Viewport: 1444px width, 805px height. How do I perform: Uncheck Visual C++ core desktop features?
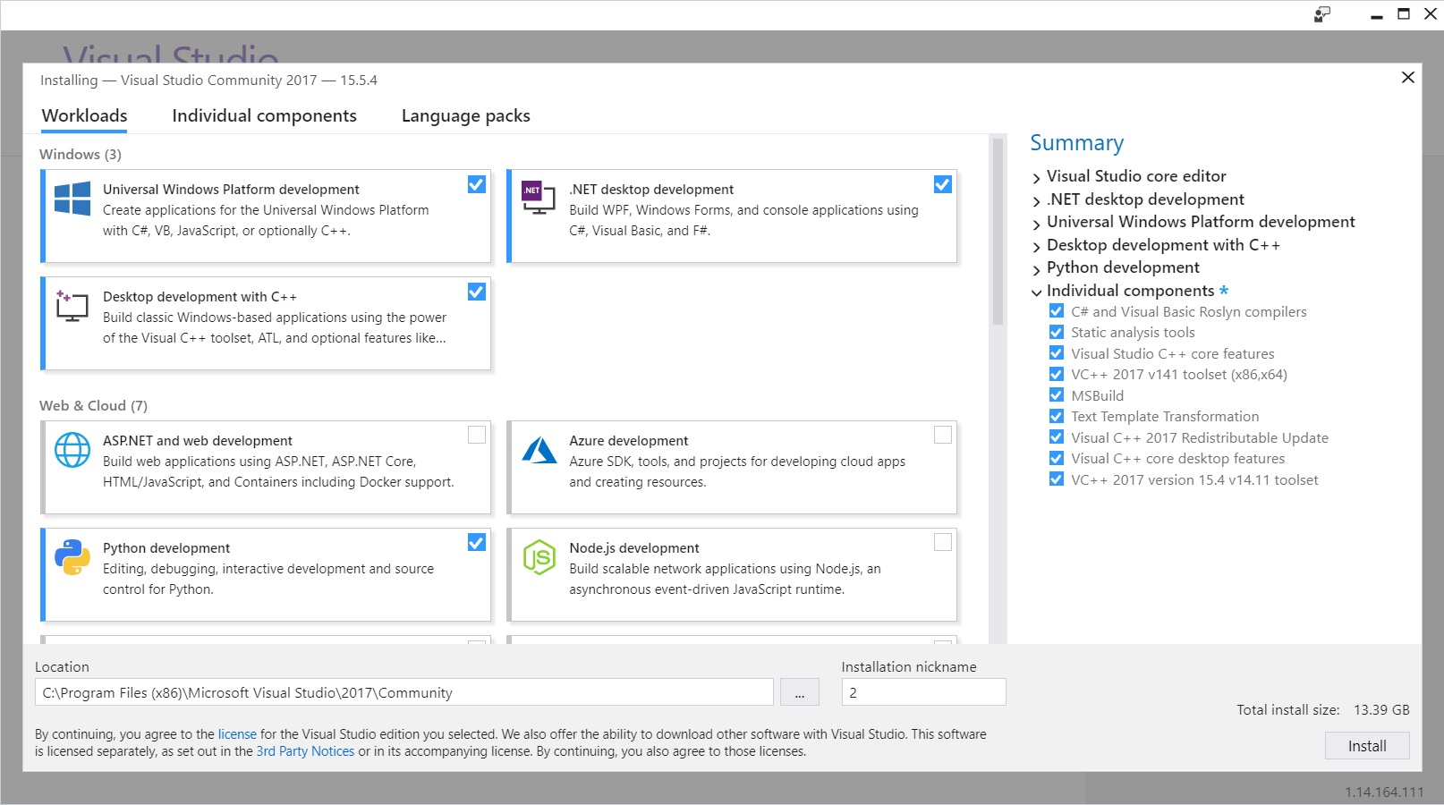coord(1057,458)
